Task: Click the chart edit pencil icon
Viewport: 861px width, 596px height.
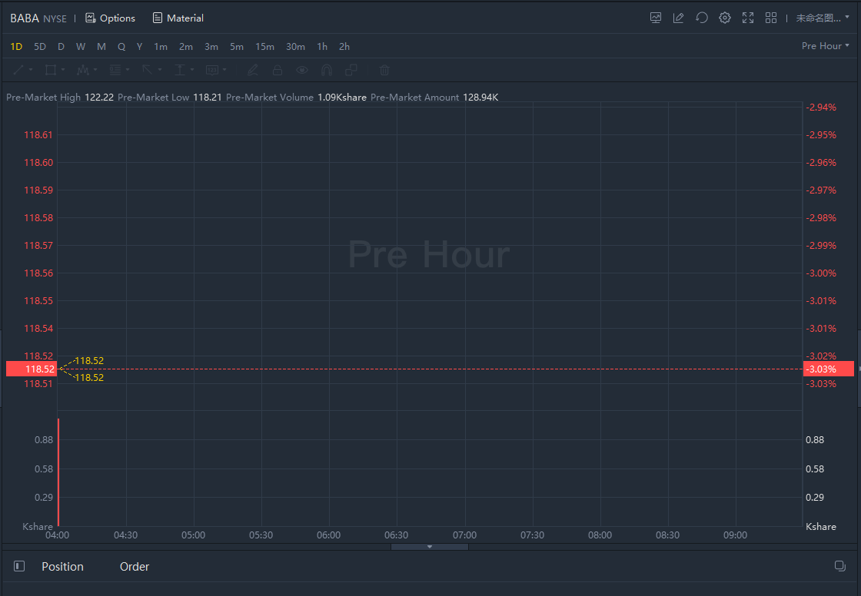Action: click(679, 18)
